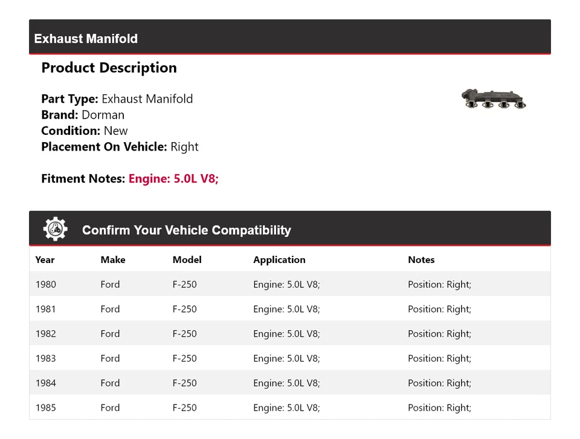The height and width of the screenshot is (439, 580).
Task: Click the Brand: Dorman text
Action: 83,115
